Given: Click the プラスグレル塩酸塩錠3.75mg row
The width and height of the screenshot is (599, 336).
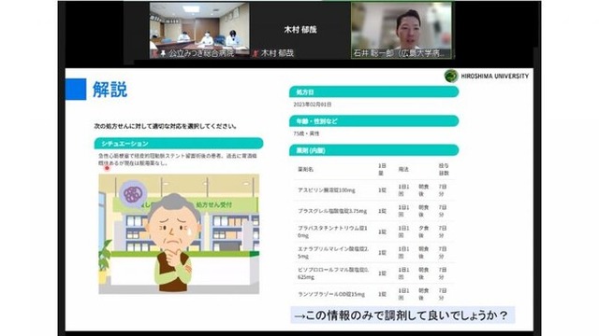Looking at the screenshot, I should [x=374, y=211].
